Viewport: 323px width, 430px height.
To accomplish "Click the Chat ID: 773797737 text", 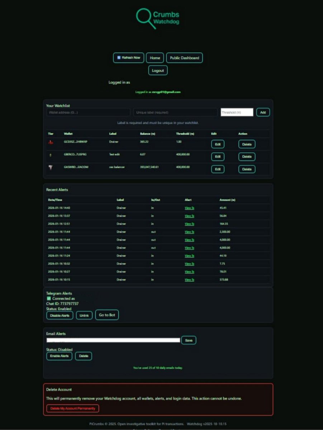I will coord(62,304).
